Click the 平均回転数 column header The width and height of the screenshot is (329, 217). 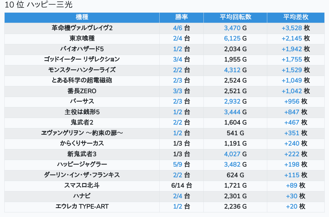(235, 17)
